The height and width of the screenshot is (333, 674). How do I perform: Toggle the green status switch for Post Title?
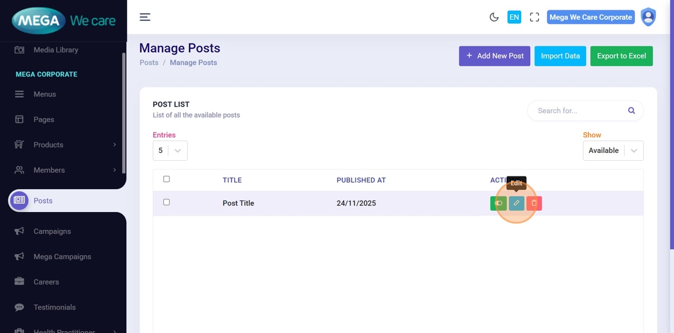[498, 204]
